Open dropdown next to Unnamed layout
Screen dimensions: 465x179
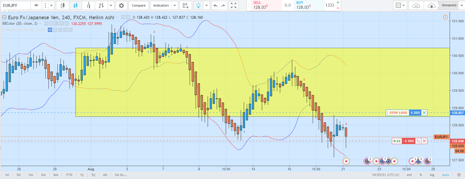pyautogui.click(x=462, y=5)
